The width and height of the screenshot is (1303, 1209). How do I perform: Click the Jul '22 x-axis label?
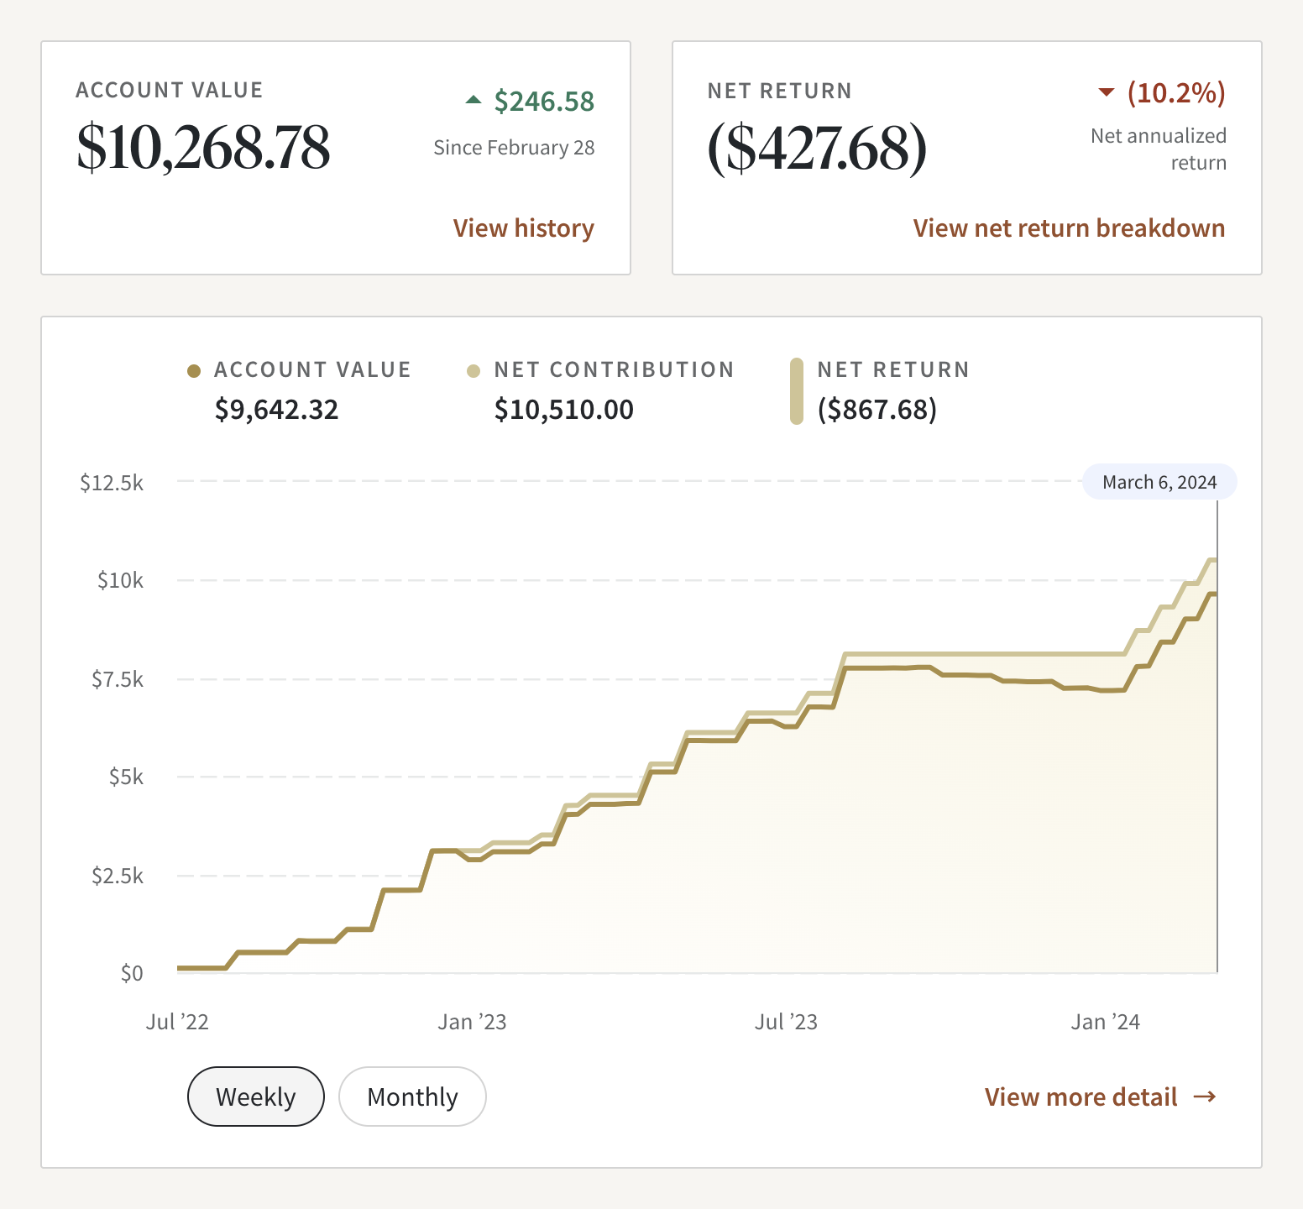point(177,1022)
